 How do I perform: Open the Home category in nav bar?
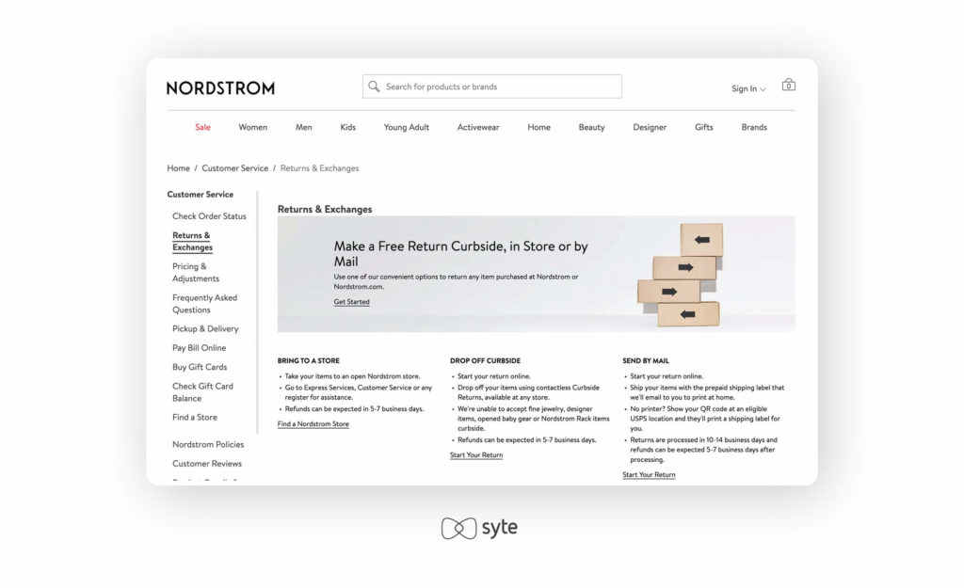[538, 127]
